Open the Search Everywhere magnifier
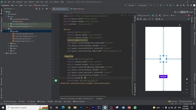196x110 pixels. pyautogui.click(x=188, y=5)
